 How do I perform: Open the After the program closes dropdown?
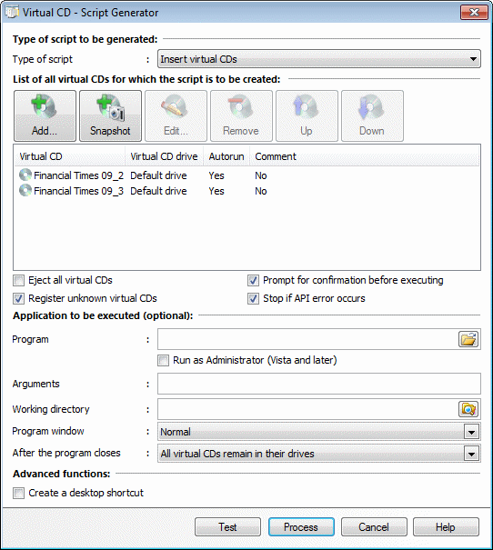[319, 454]
